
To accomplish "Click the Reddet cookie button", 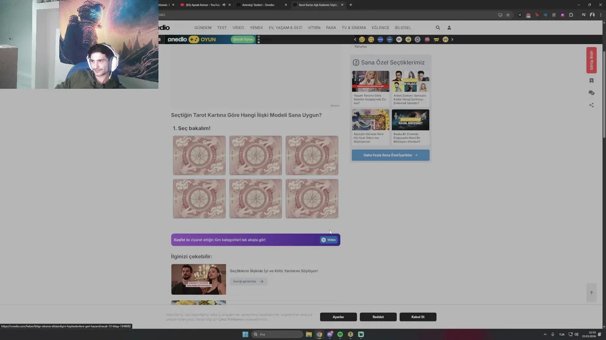I will coord(378,317).
